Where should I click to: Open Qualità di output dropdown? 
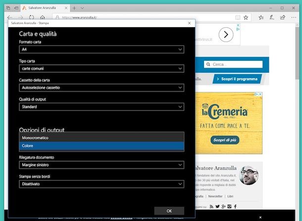[101, 107]
